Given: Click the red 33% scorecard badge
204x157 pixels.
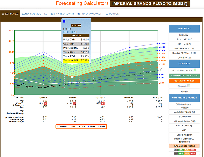Looking at the screenshot, I should pyautogui.click(x=193, y=150).
